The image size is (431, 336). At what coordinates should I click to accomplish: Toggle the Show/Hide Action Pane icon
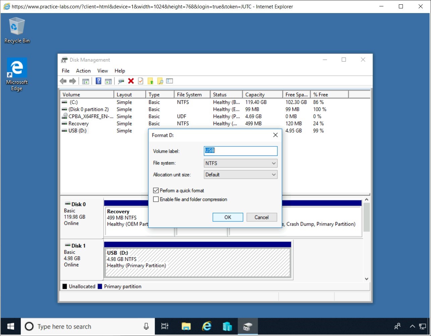pos(108,81)
